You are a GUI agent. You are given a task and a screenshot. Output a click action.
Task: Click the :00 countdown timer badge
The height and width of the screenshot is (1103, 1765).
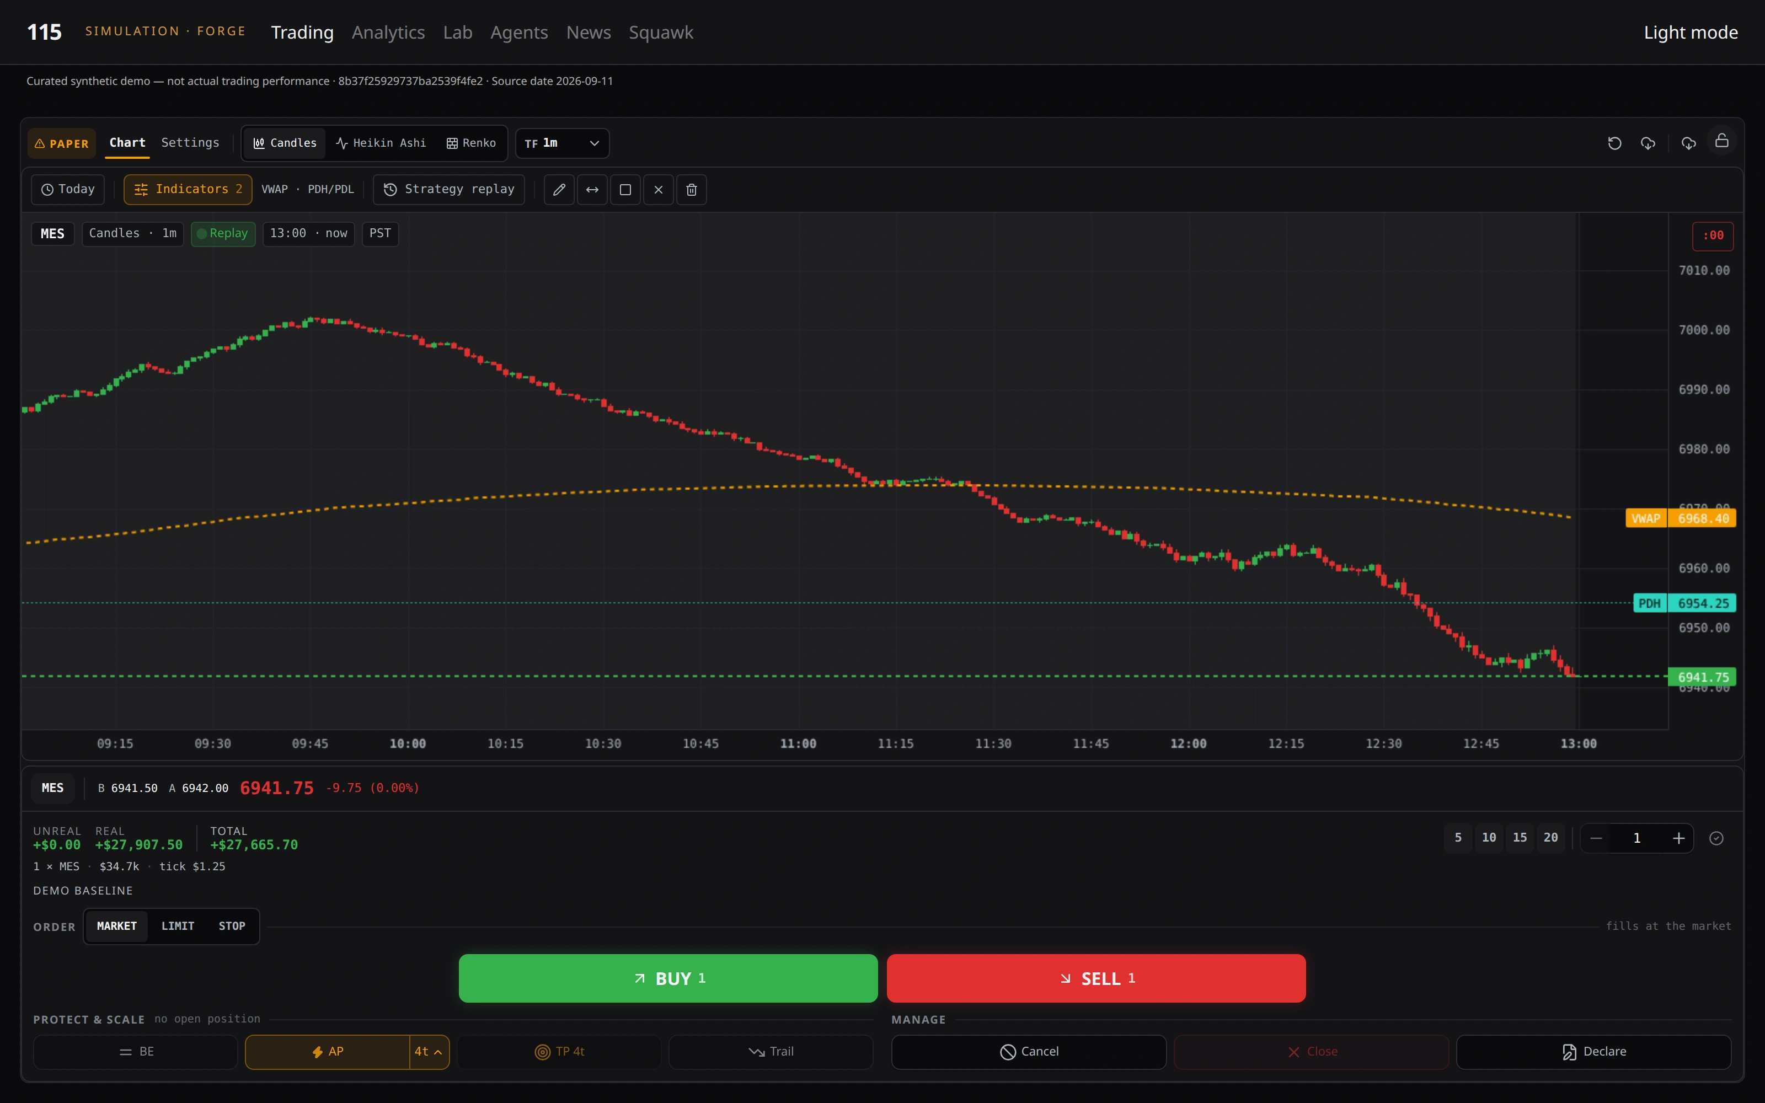1713,235
